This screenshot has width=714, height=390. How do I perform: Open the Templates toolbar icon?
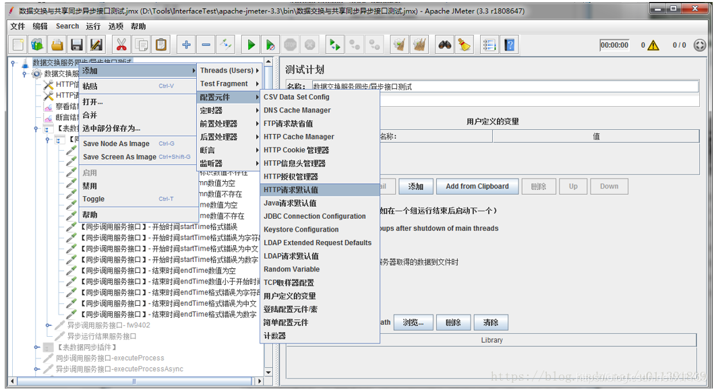point(37,44)
